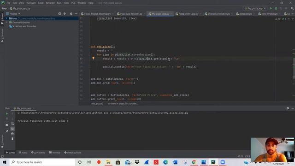
Task: Go to next highlighted problem arrow
Action: pyautogui.click(x=293, y=19)
